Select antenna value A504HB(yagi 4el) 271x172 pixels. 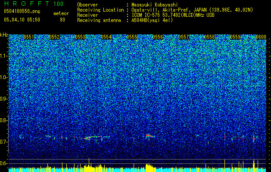[152, 20]
